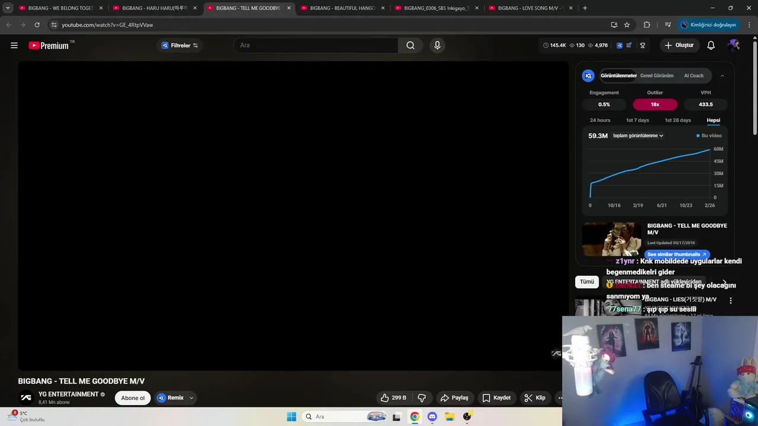
Task: Open the account avatar menu
Action: 734,45
